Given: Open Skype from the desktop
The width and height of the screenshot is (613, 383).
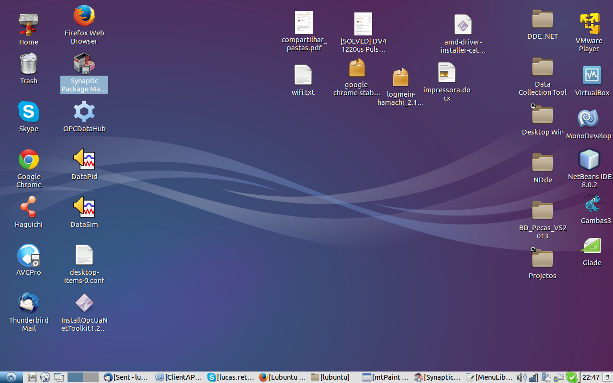Looking at the screenshot, I should 28,113.
